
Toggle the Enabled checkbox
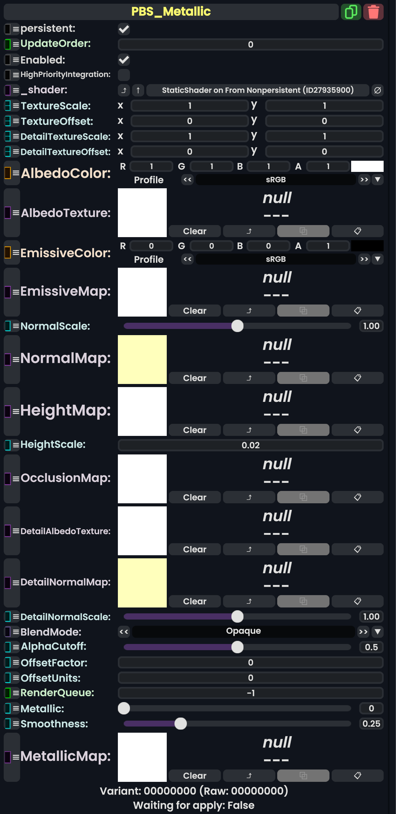pyautogui.click(x=124, y=60)
